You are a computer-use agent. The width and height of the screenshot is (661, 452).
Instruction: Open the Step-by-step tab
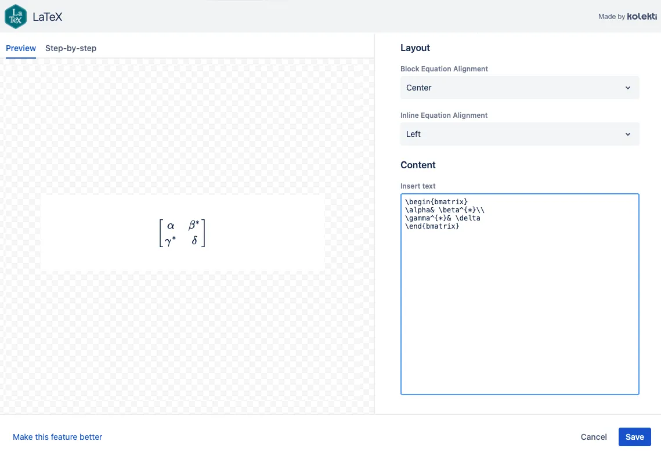(71, 48)
